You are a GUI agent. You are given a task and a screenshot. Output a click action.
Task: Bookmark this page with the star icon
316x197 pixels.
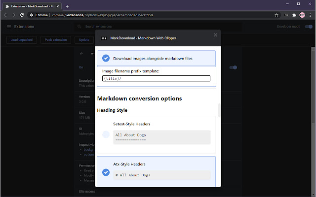click(276, 15)
